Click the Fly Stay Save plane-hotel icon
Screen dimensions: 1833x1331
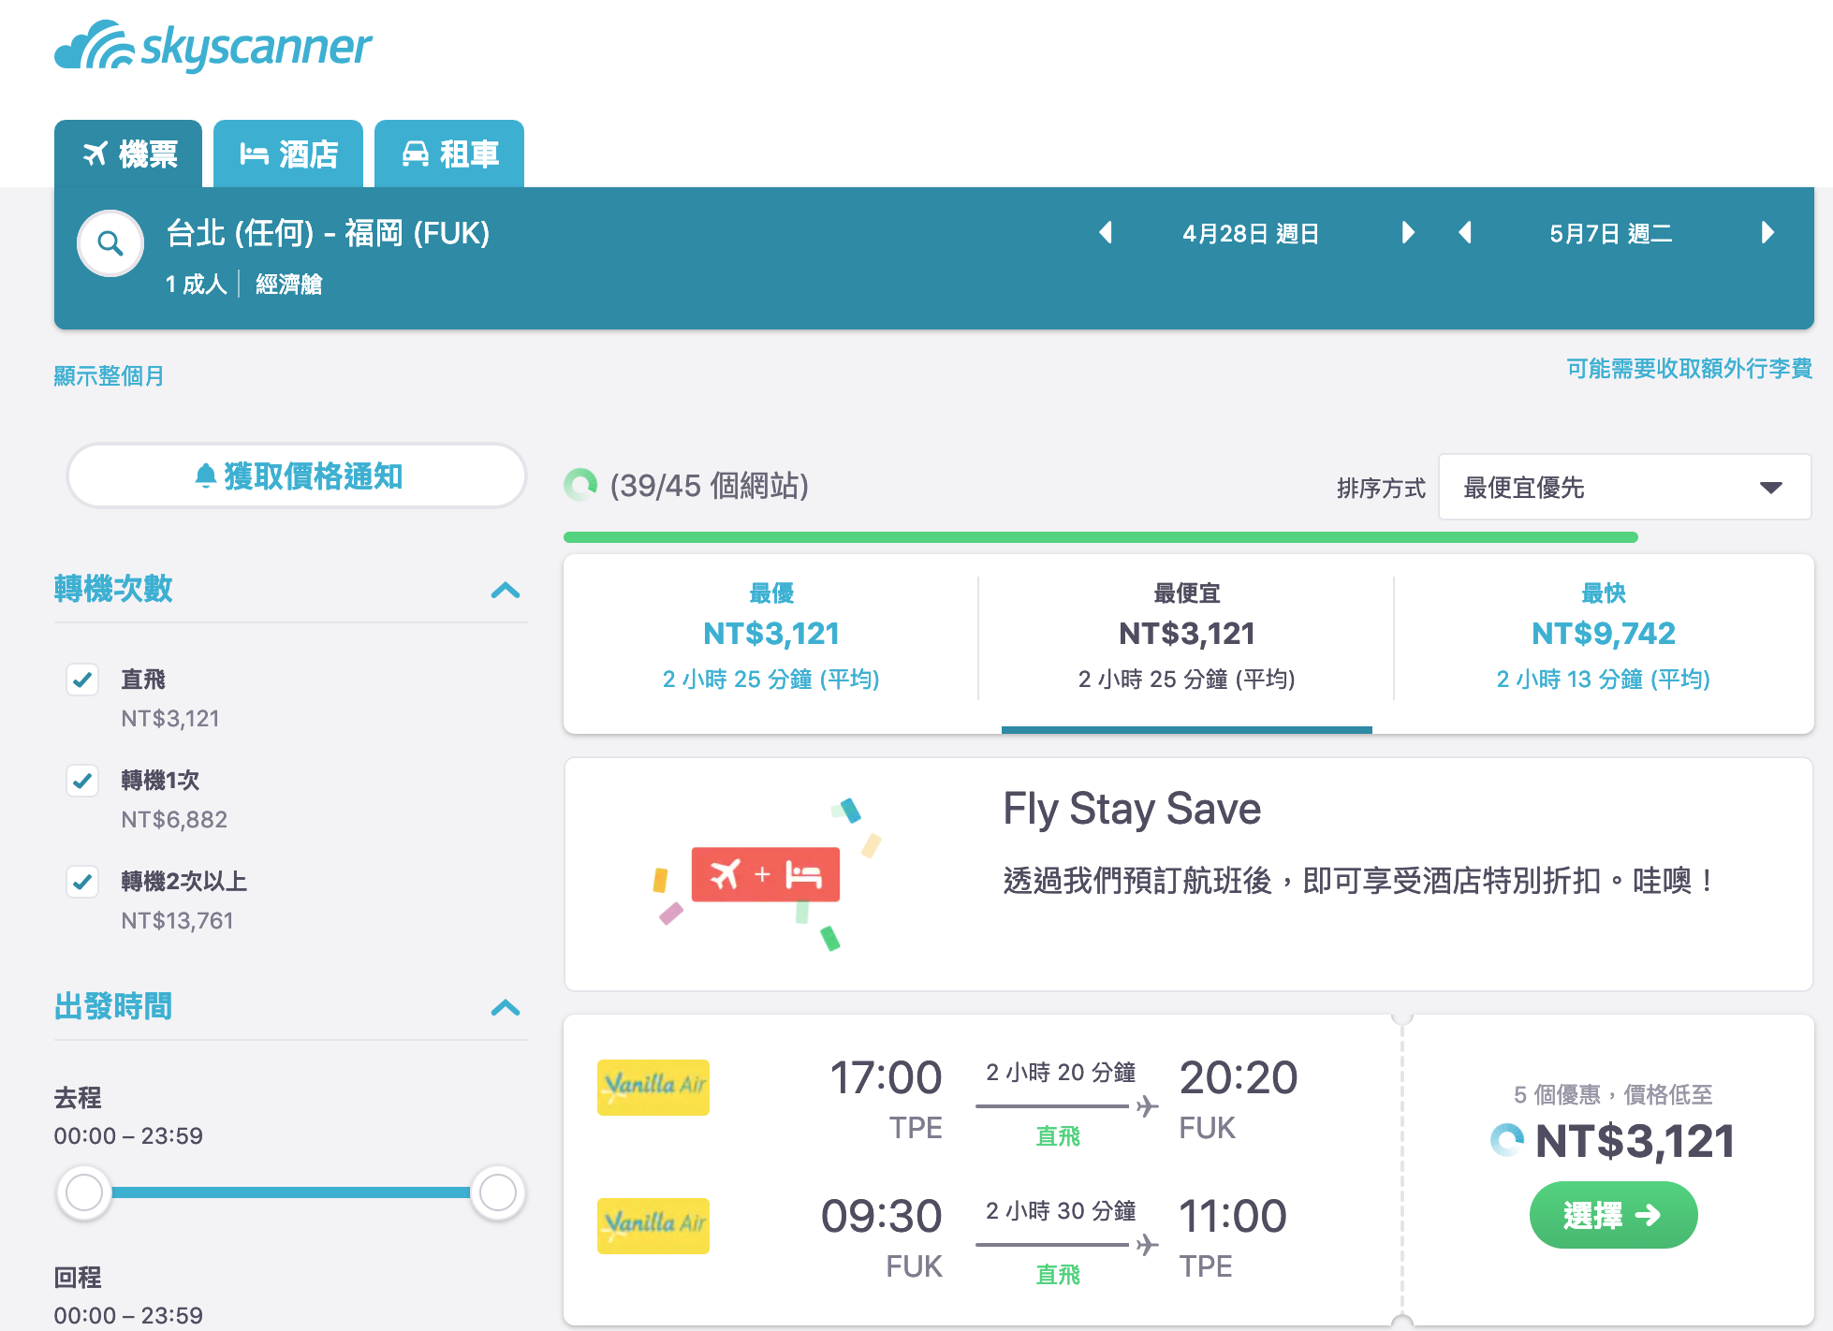(766, 874)
